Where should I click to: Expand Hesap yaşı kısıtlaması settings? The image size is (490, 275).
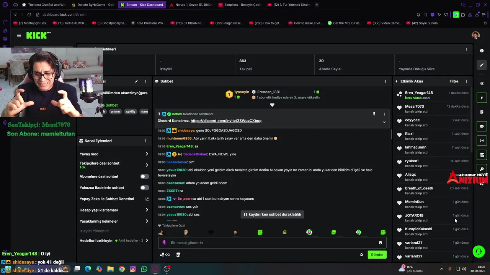pos(147,210)
